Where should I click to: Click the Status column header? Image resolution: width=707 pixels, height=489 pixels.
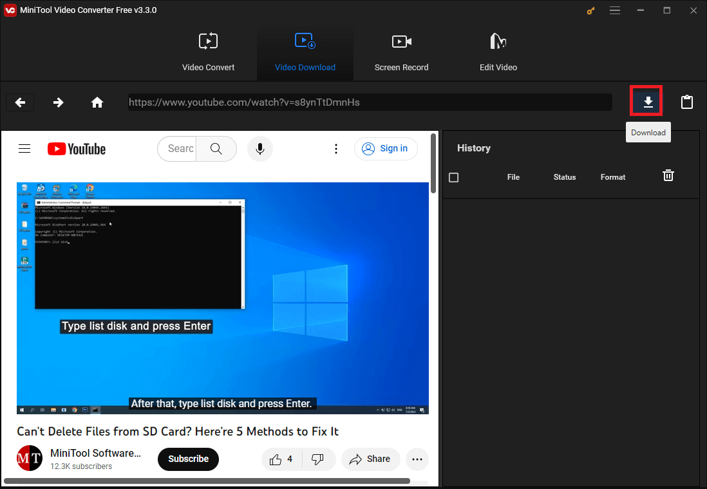tap(565, 177)
